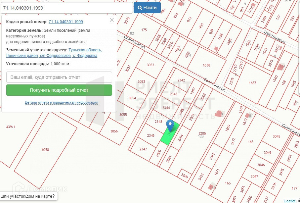Select parcel 3045 on the map
This screenshot has width=300, height=203.
coord(277,136)
